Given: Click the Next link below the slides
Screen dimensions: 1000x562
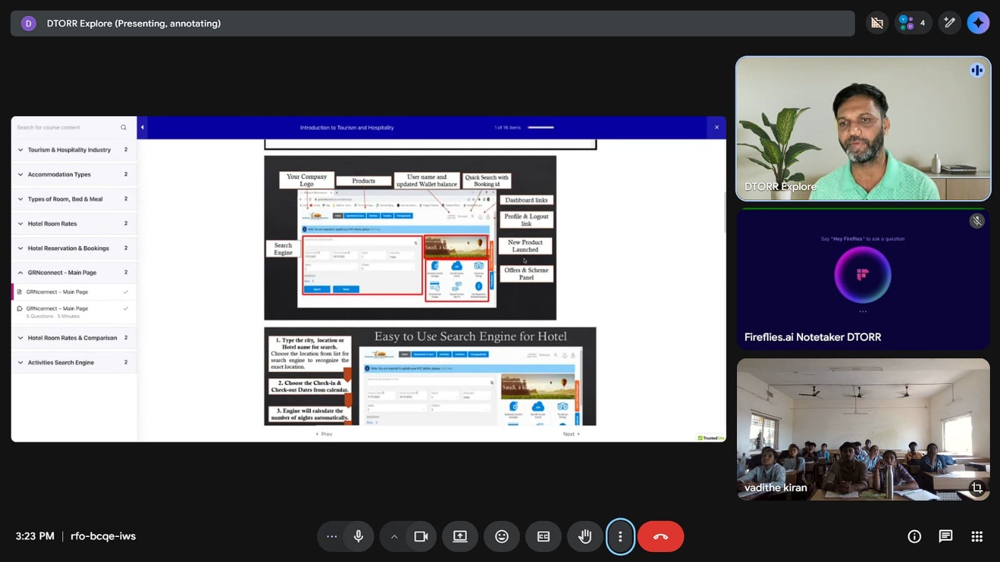Looking at the screenshot, I should coord(571,434).
